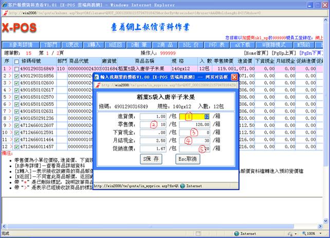Go to first page via Home首頁 link
The height and width of the screenshot is (238, 330).
click(256, 52)
